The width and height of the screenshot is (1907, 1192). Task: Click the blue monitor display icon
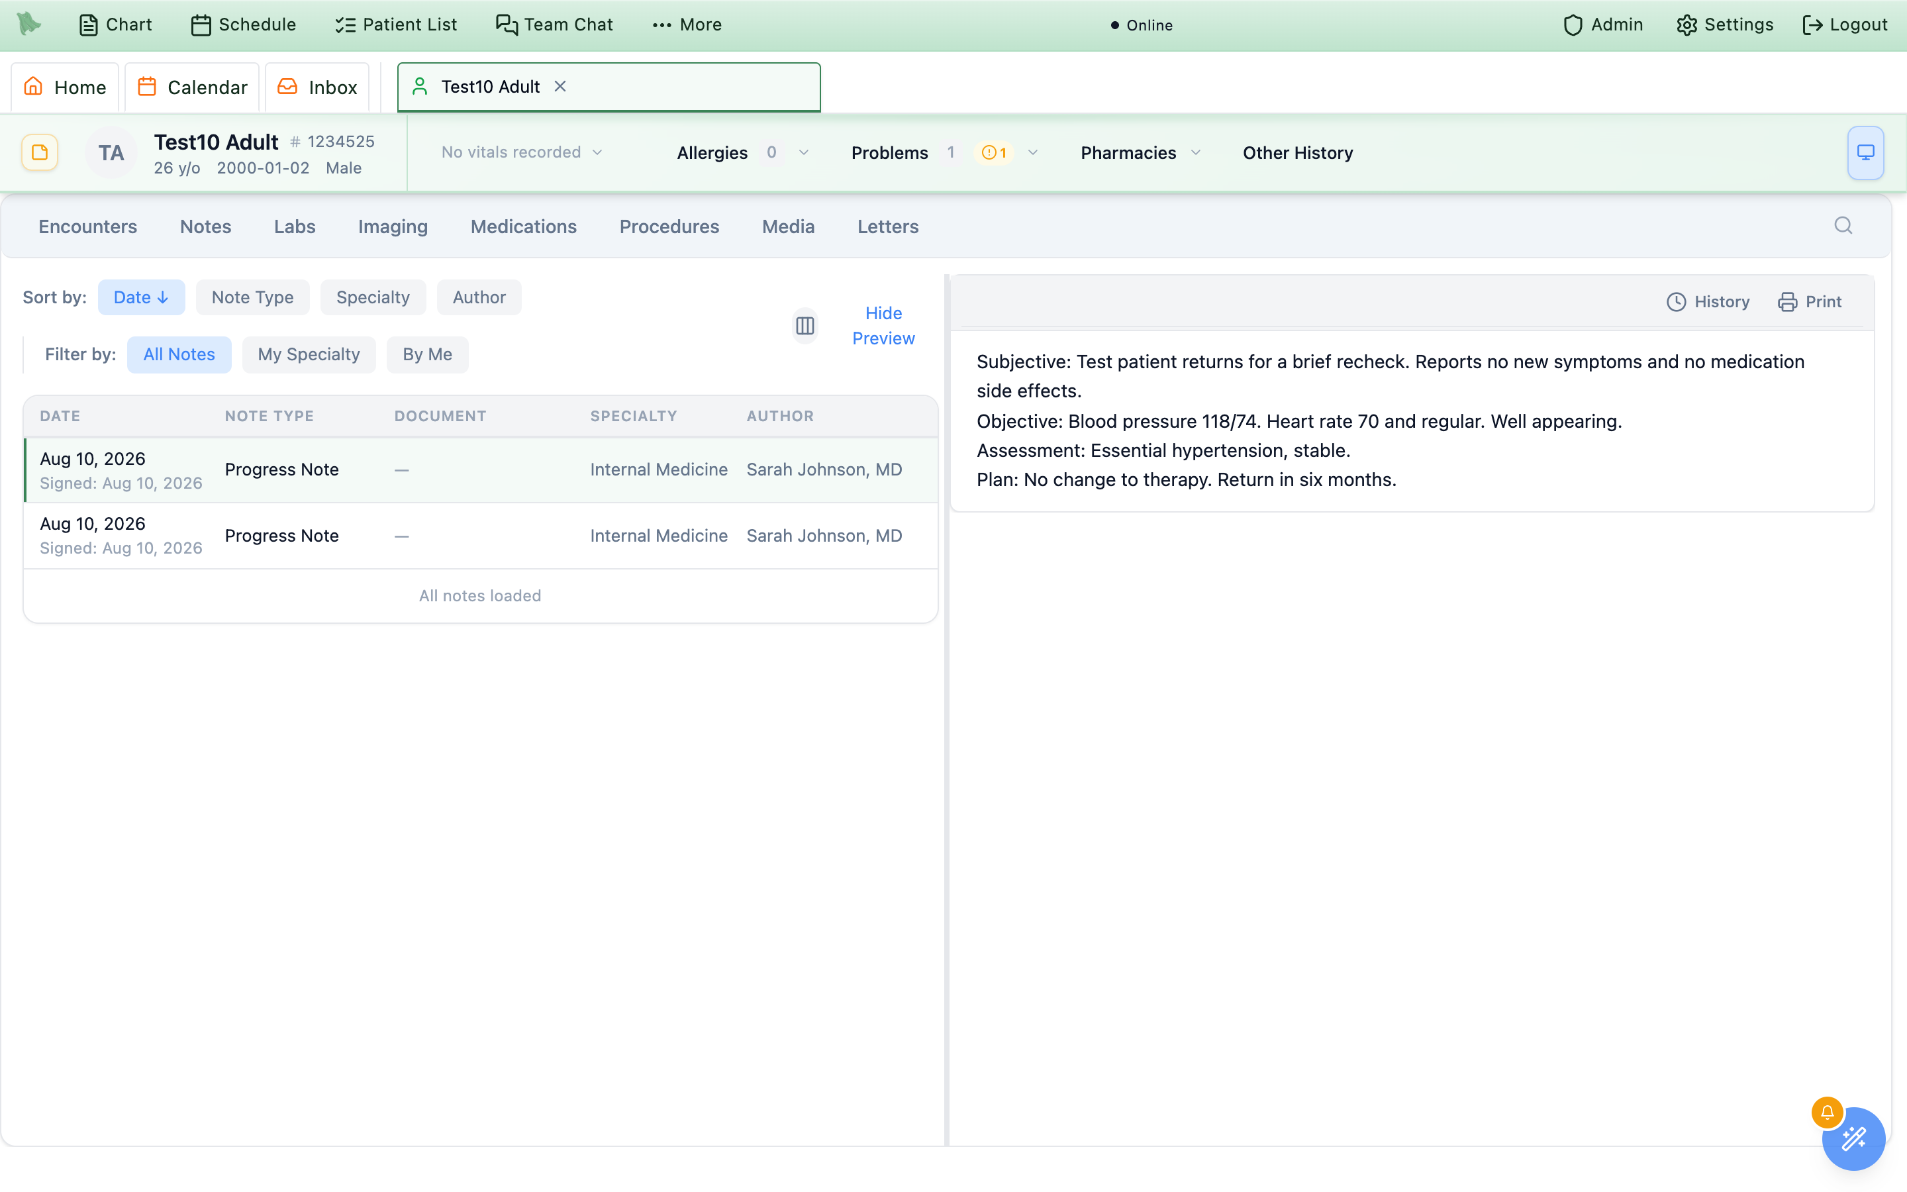[1865, 152]
